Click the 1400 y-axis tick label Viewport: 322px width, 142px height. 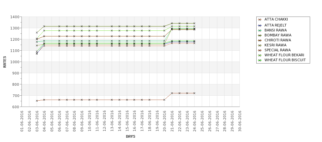pyautogui.click(x=15, y=17)
